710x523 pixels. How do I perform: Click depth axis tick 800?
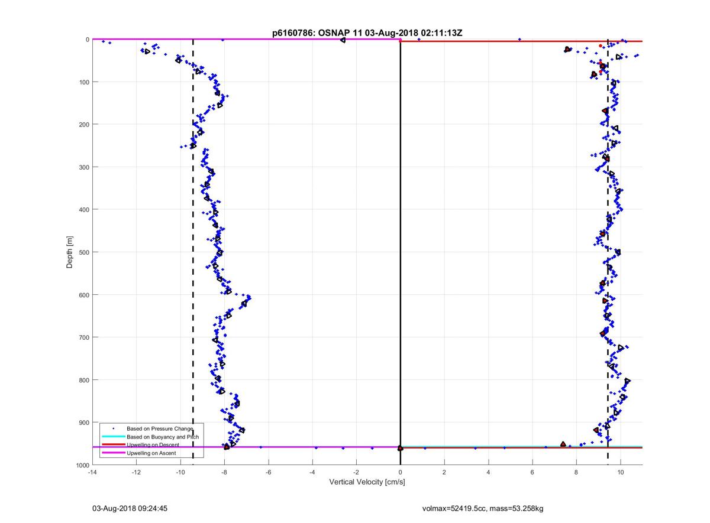(x=83, y=380)
